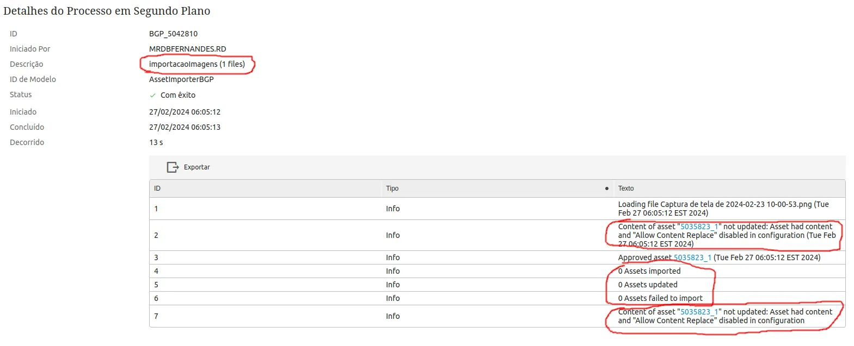Click the process ID BGP_5042810

(173, 34)
